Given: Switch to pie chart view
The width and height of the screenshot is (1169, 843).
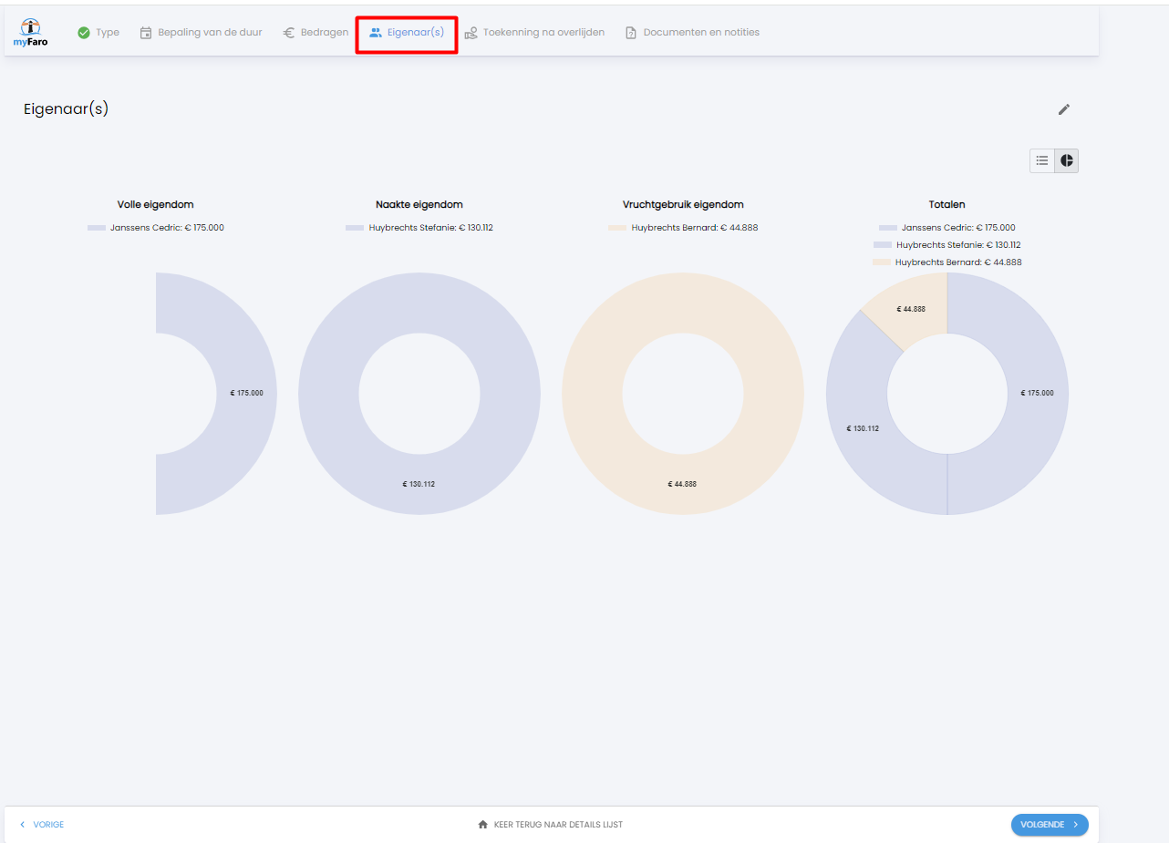Looking at the screenshot, I should point(1067,160).
